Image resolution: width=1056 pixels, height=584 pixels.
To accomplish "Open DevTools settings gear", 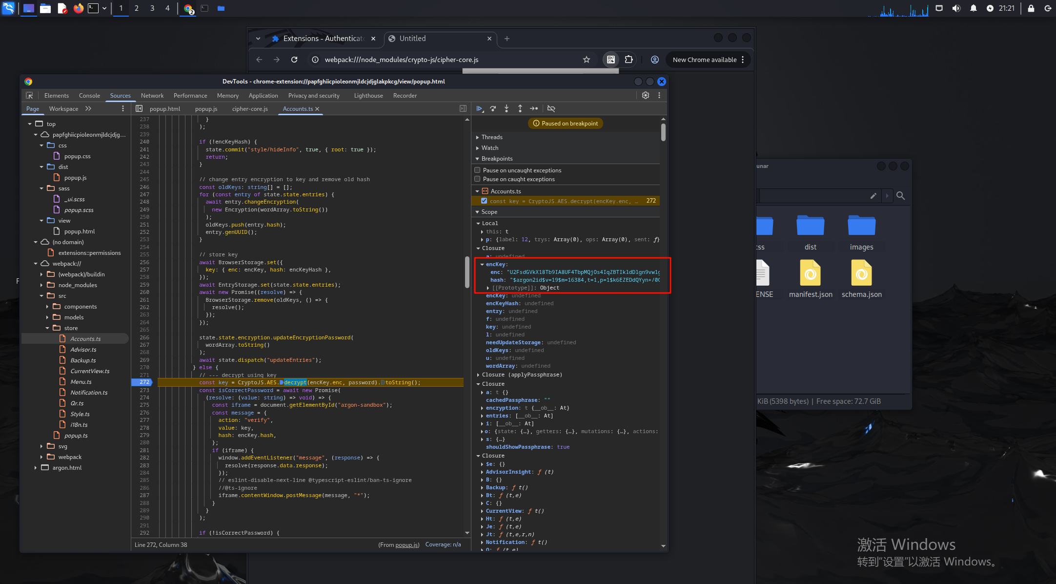I will [645, 95].
